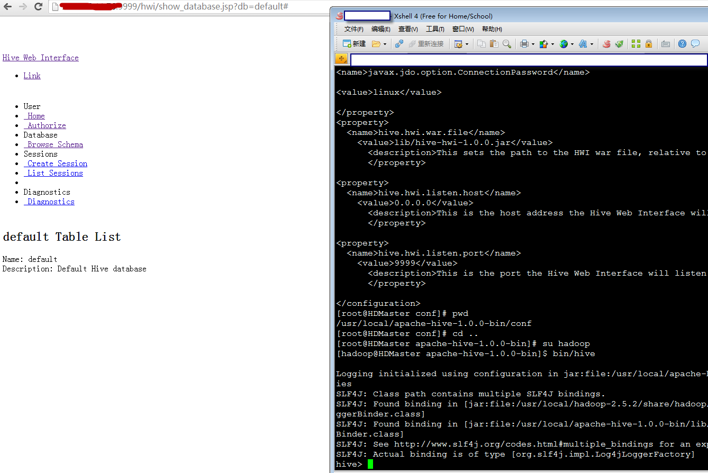The image size is (708, 473).
Task: Click 'User' label in browser navigation list
Action: 32,106
